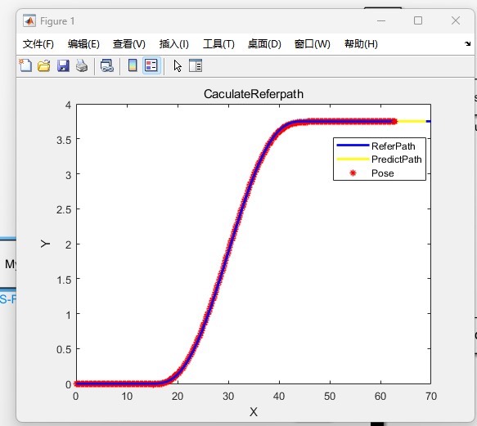477x426 pixels.
Task: Save the figure with the floppy disk icon
Action: 63,65
